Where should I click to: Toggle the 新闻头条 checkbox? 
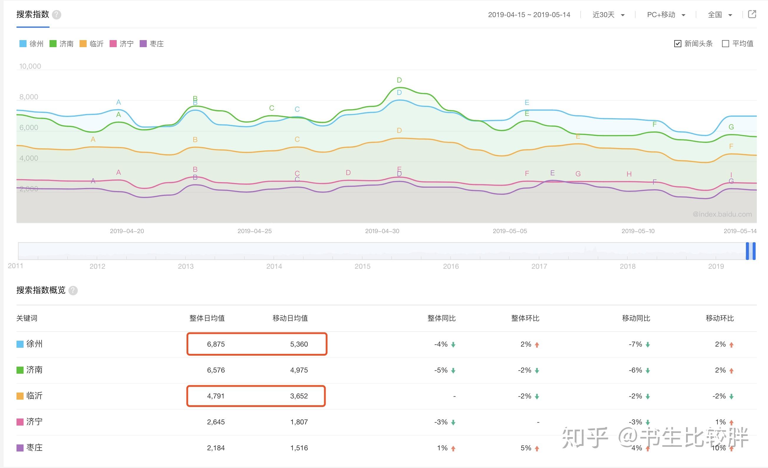click(678, 44)
